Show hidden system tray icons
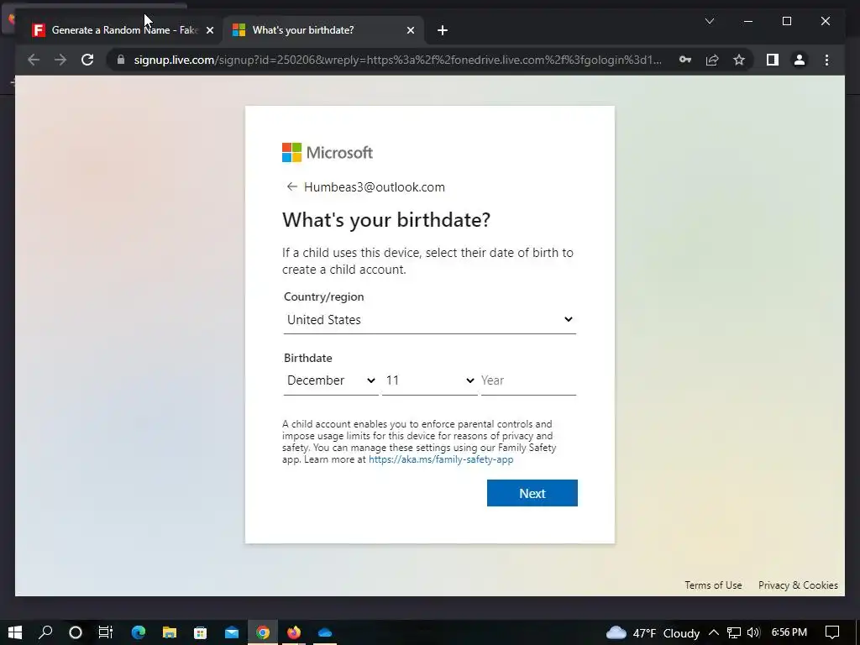 pos(714,632)
